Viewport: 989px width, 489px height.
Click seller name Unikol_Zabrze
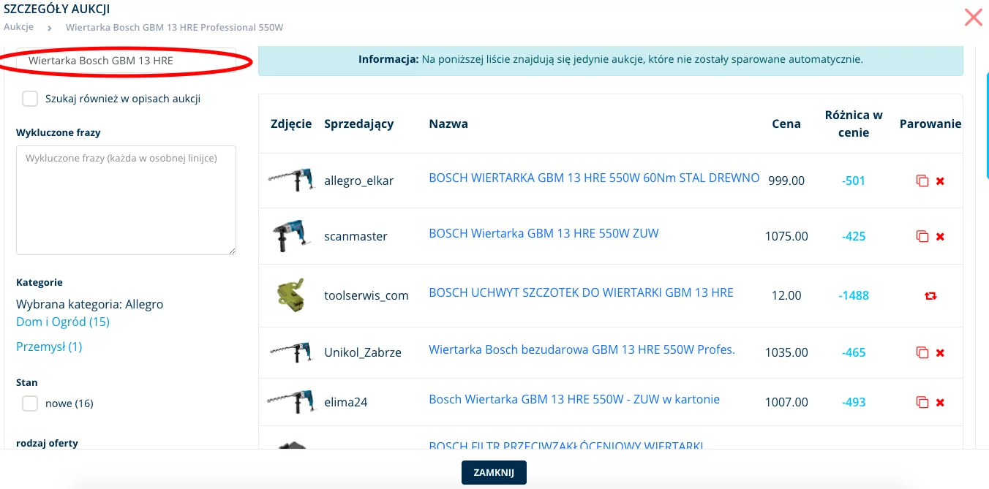(363, 352)
